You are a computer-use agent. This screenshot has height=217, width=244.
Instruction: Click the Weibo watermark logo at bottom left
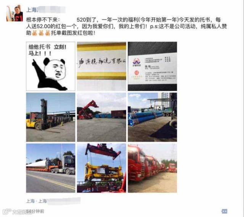7,212
